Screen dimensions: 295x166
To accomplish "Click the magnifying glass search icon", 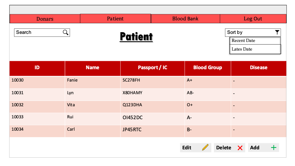I will coord(66,32).
